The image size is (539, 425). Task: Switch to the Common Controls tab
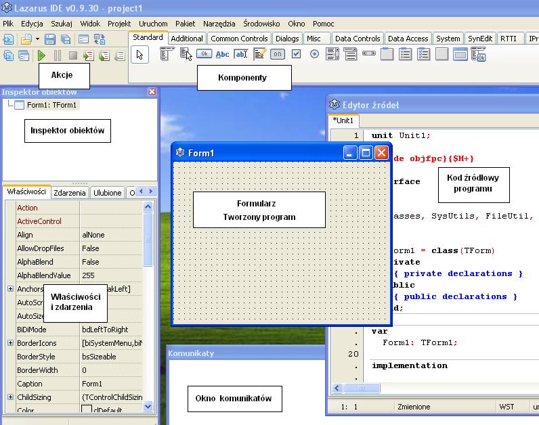(x=239, y=39)
